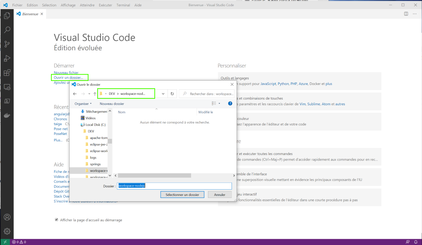The height and width of the screenshot is (245, 422).
Task: Open the Atteindre menu
Action: click(x=87, y=5)
